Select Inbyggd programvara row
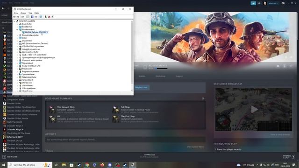The image size is (299, 168). (31, 49)
